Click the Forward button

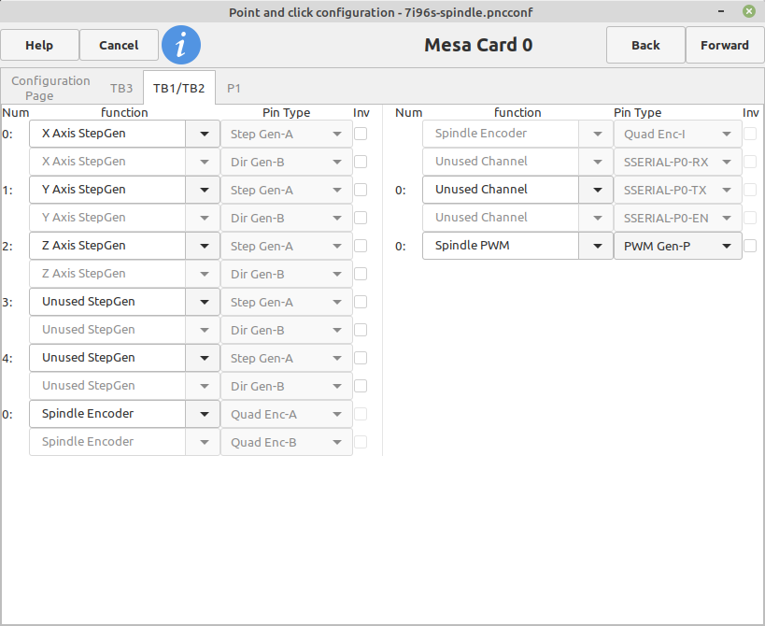(x=725, y=45)
